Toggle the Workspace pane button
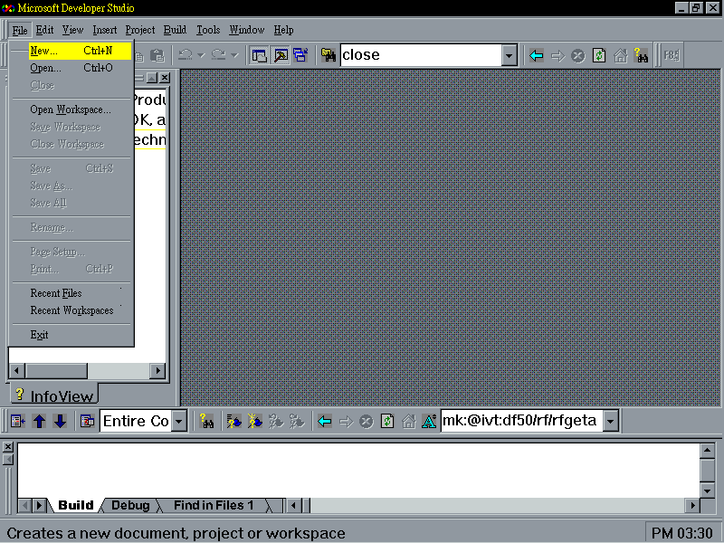This screenshot has height=543, width=724. tap(259, 55)
